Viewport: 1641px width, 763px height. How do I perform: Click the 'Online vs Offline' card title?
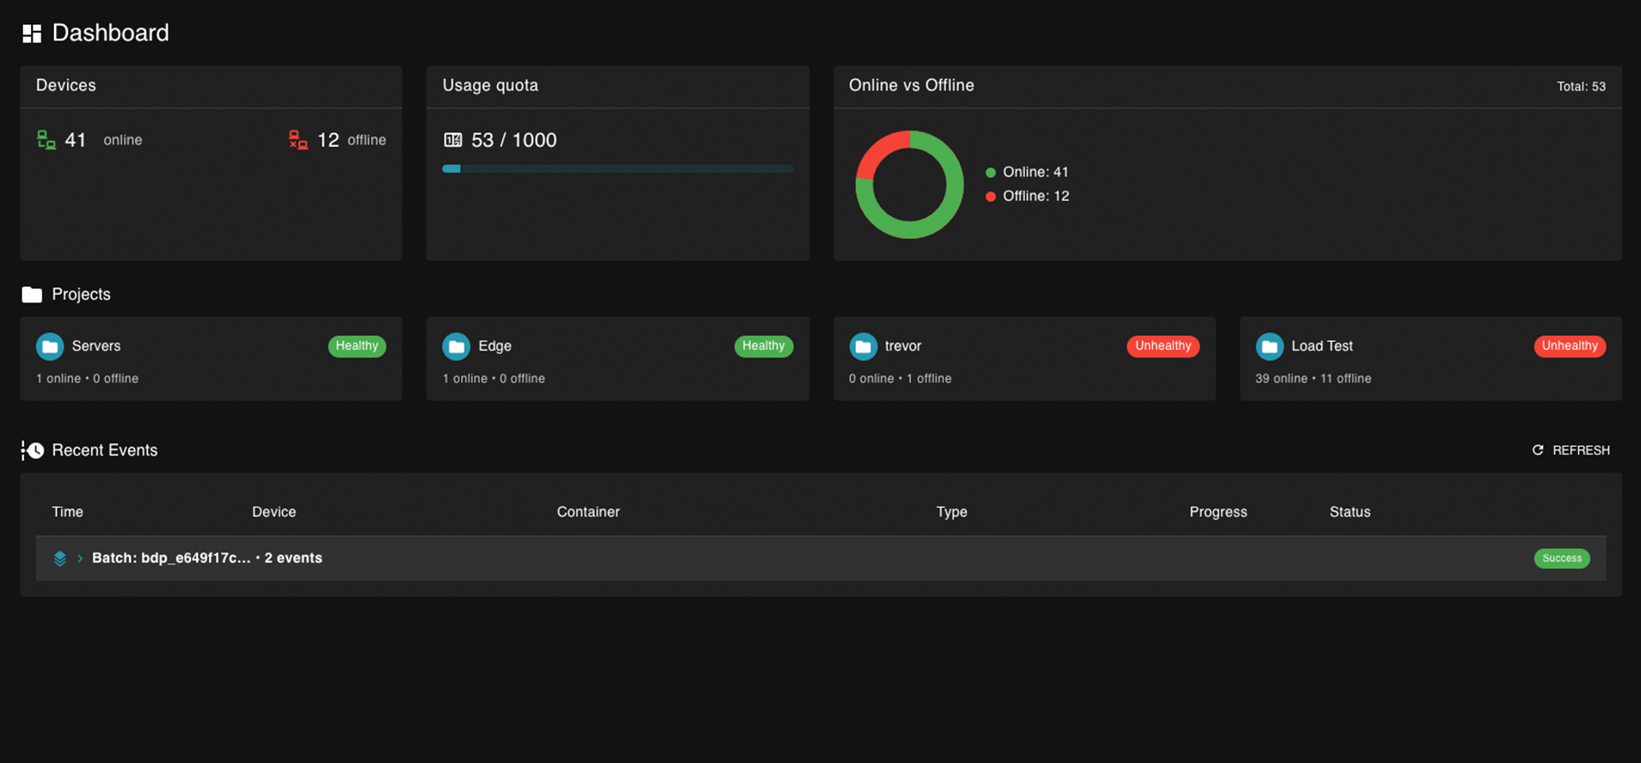(912, 86)
